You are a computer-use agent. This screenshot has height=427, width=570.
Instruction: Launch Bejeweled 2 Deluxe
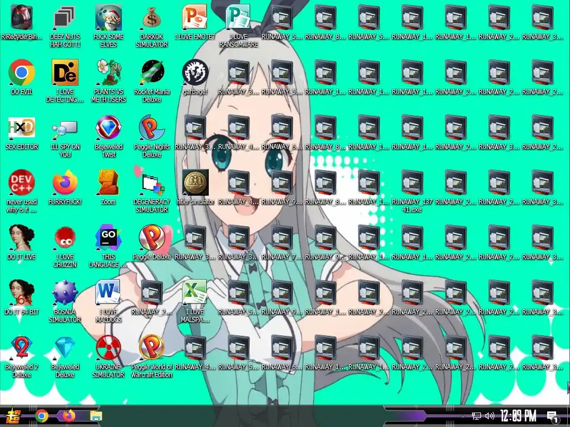pyautogui.click(x=22, y=348)
